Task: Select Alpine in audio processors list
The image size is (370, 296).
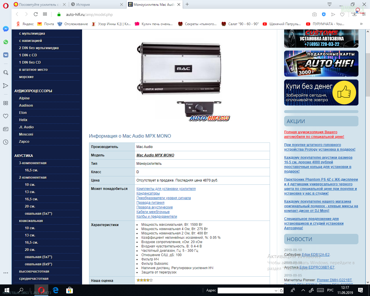Action: pyautogui.click(x=24, y=98)
